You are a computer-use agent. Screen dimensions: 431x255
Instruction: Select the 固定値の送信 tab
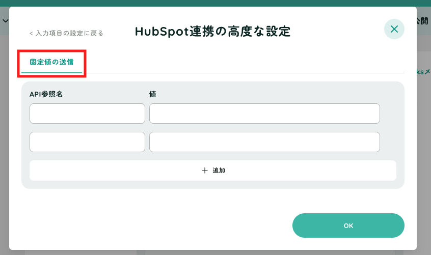(x=51, y=62)
